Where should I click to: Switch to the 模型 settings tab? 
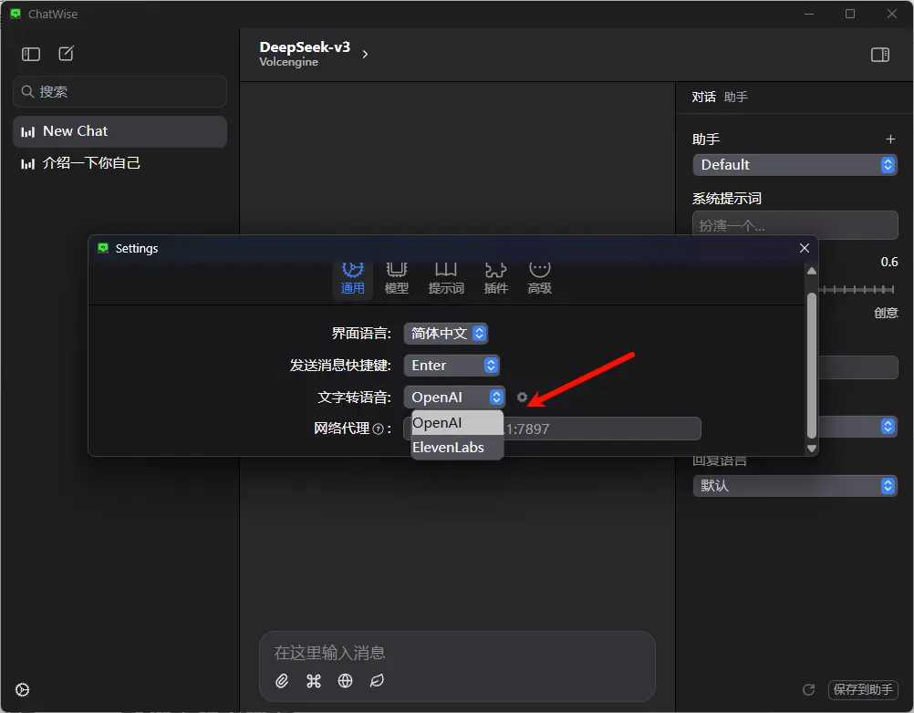[x=397, y=276]
